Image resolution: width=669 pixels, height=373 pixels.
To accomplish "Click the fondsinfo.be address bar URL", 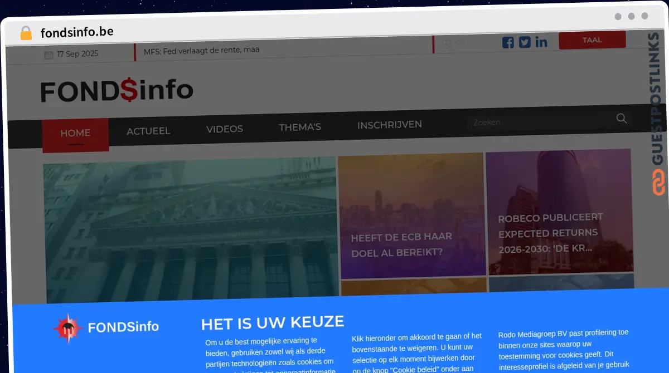I will tap(77, 32).
